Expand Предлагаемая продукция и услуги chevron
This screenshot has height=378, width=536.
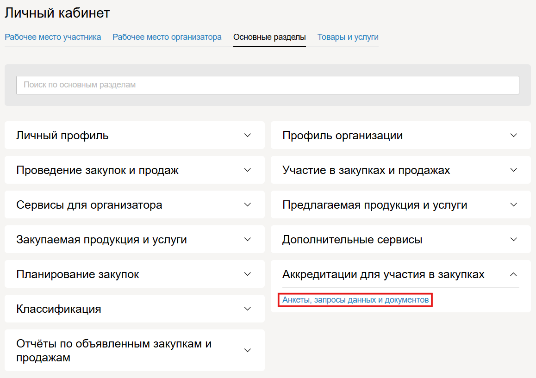[x=513, y=204]
